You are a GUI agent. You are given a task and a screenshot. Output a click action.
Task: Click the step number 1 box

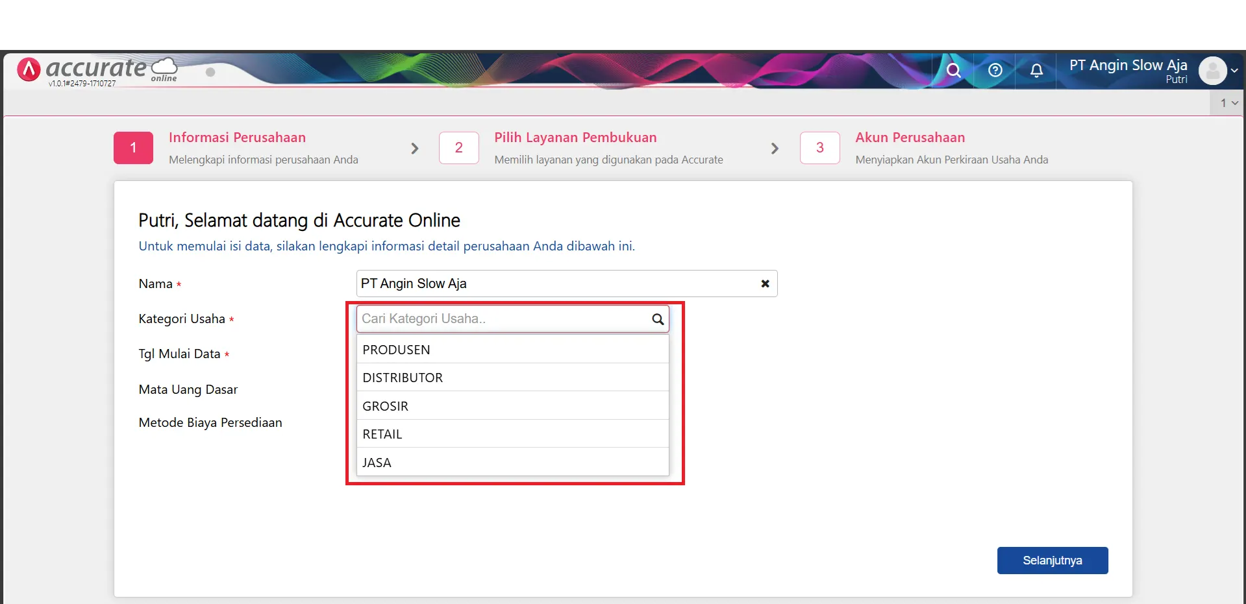click(133, 148)
